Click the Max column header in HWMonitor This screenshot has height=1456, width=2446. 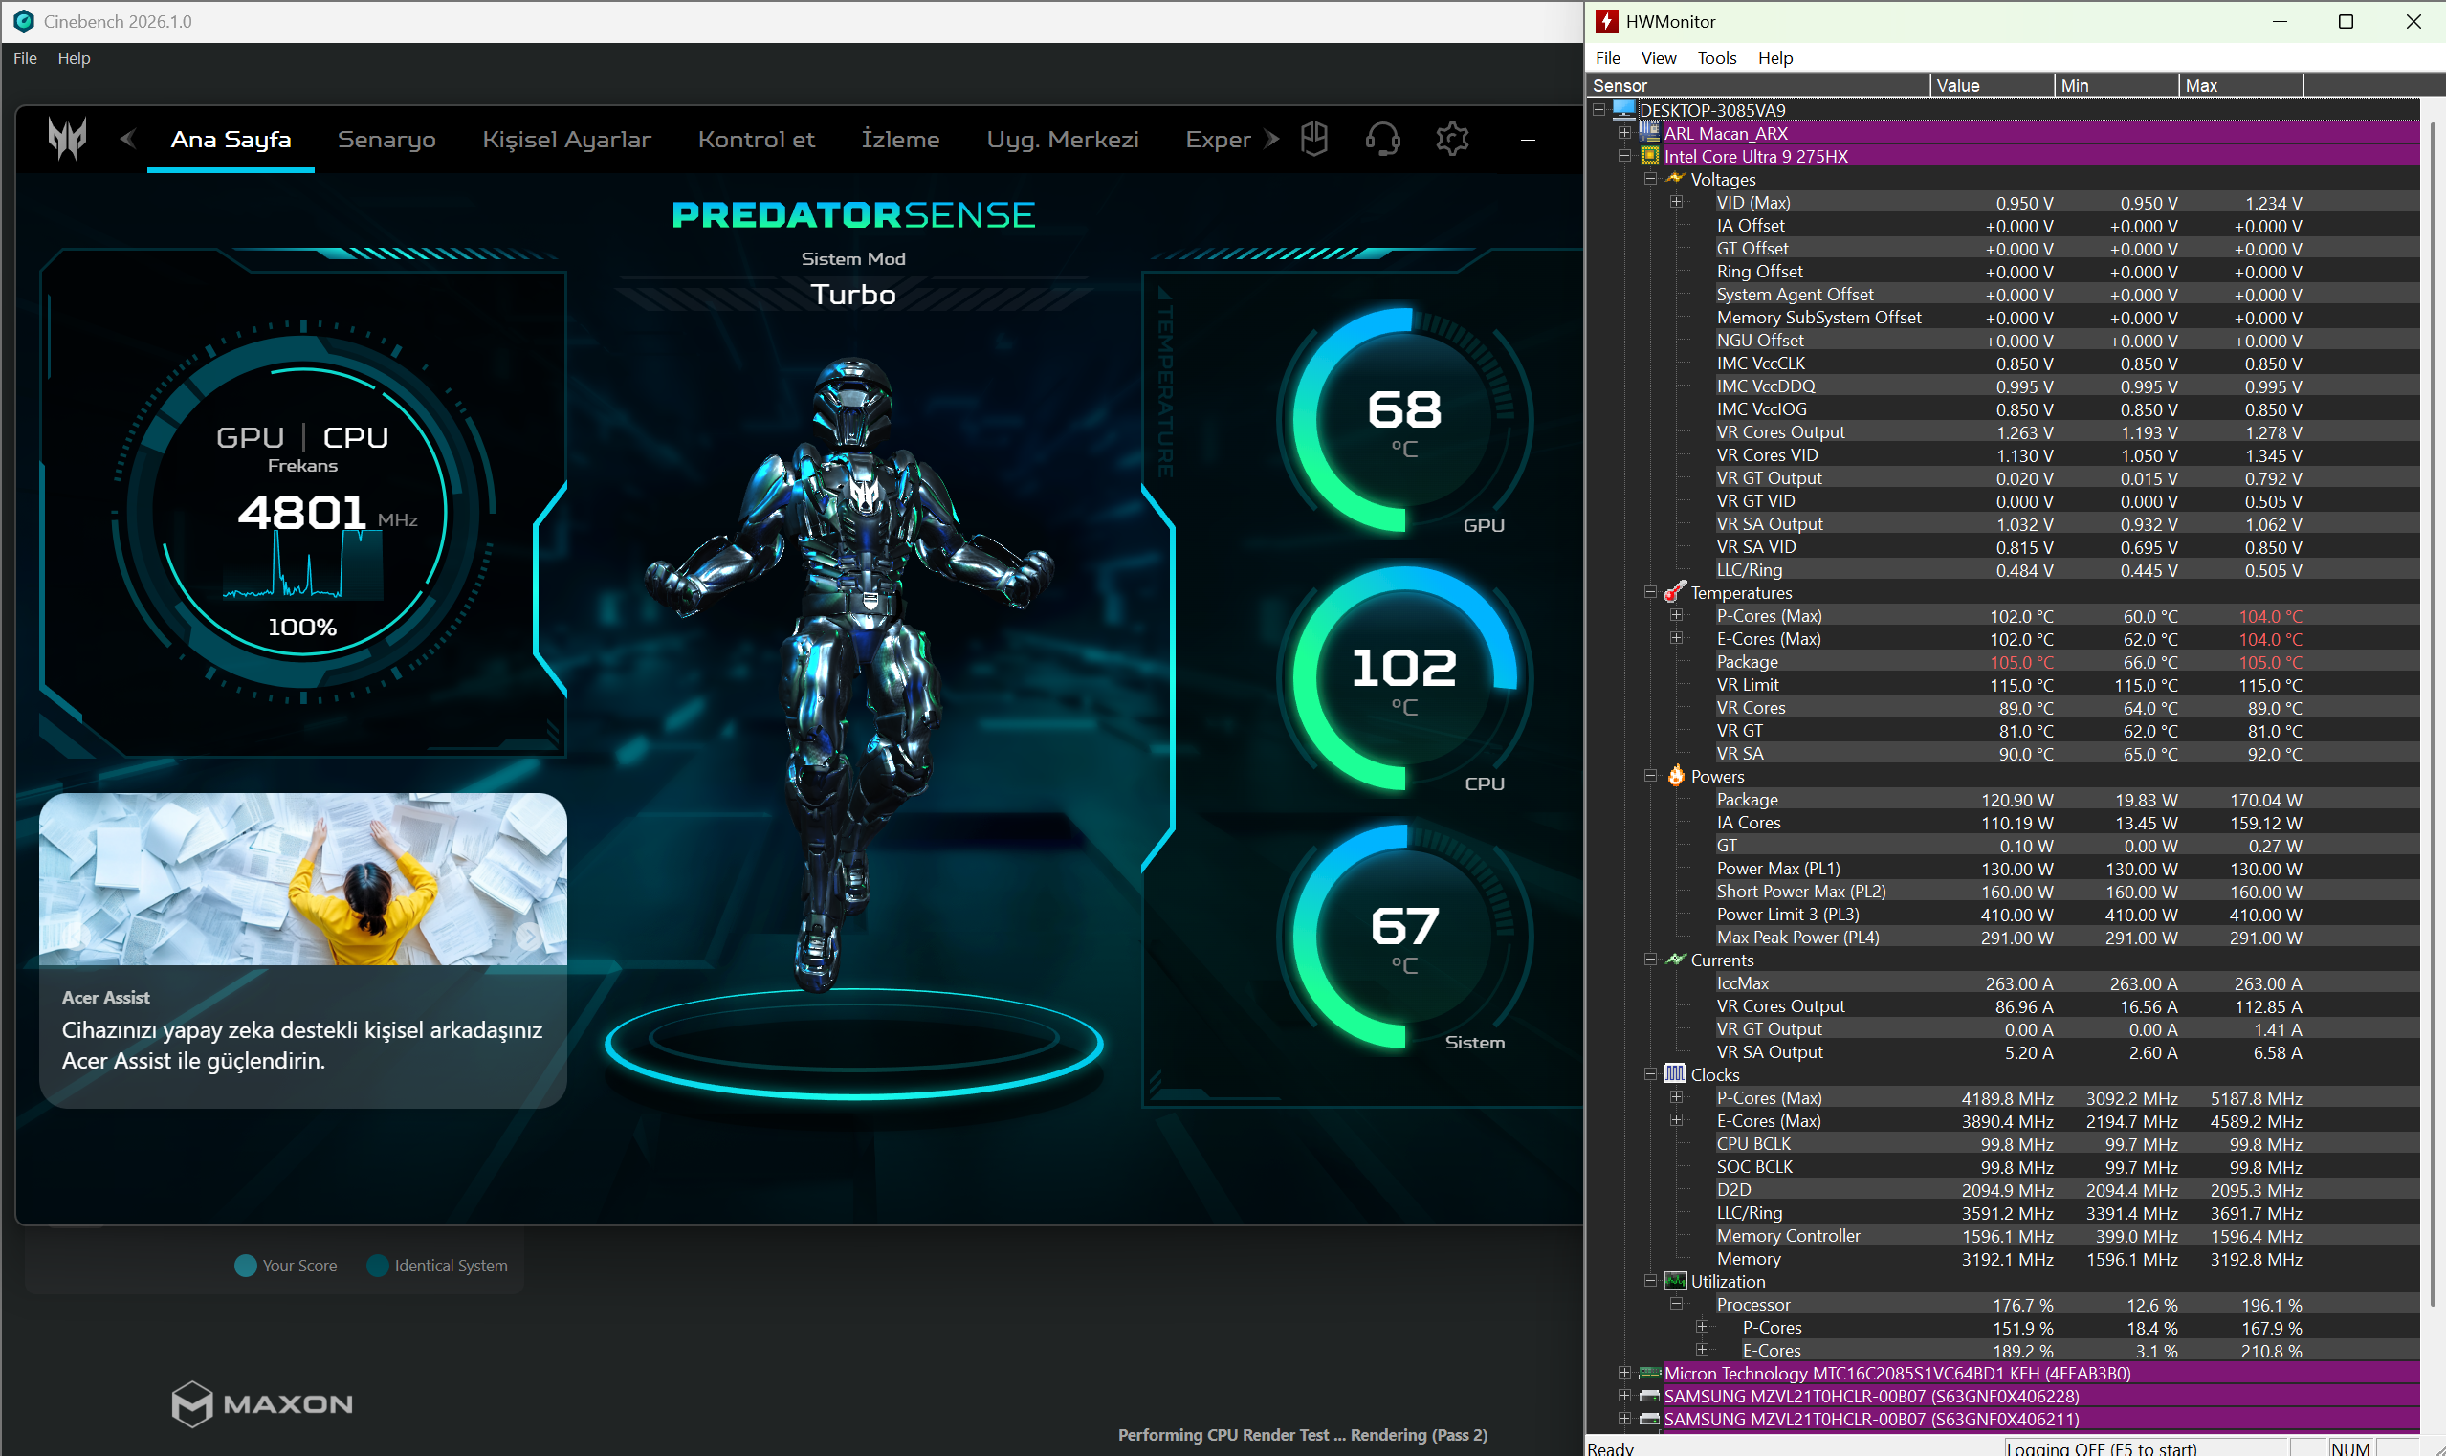coord(2241,85)
